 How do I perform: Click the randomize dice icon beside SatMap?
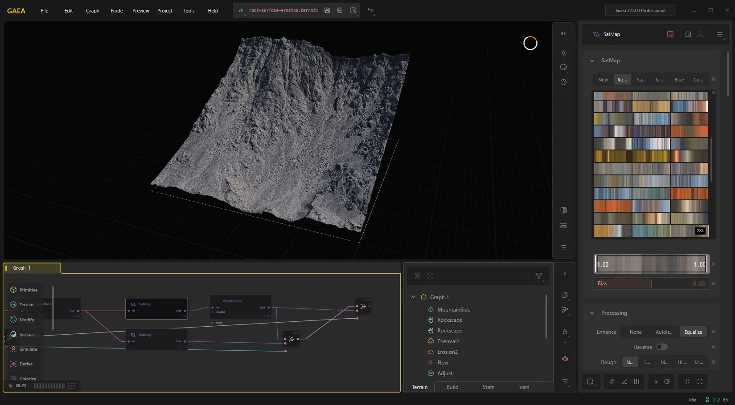tap(670, 34)
